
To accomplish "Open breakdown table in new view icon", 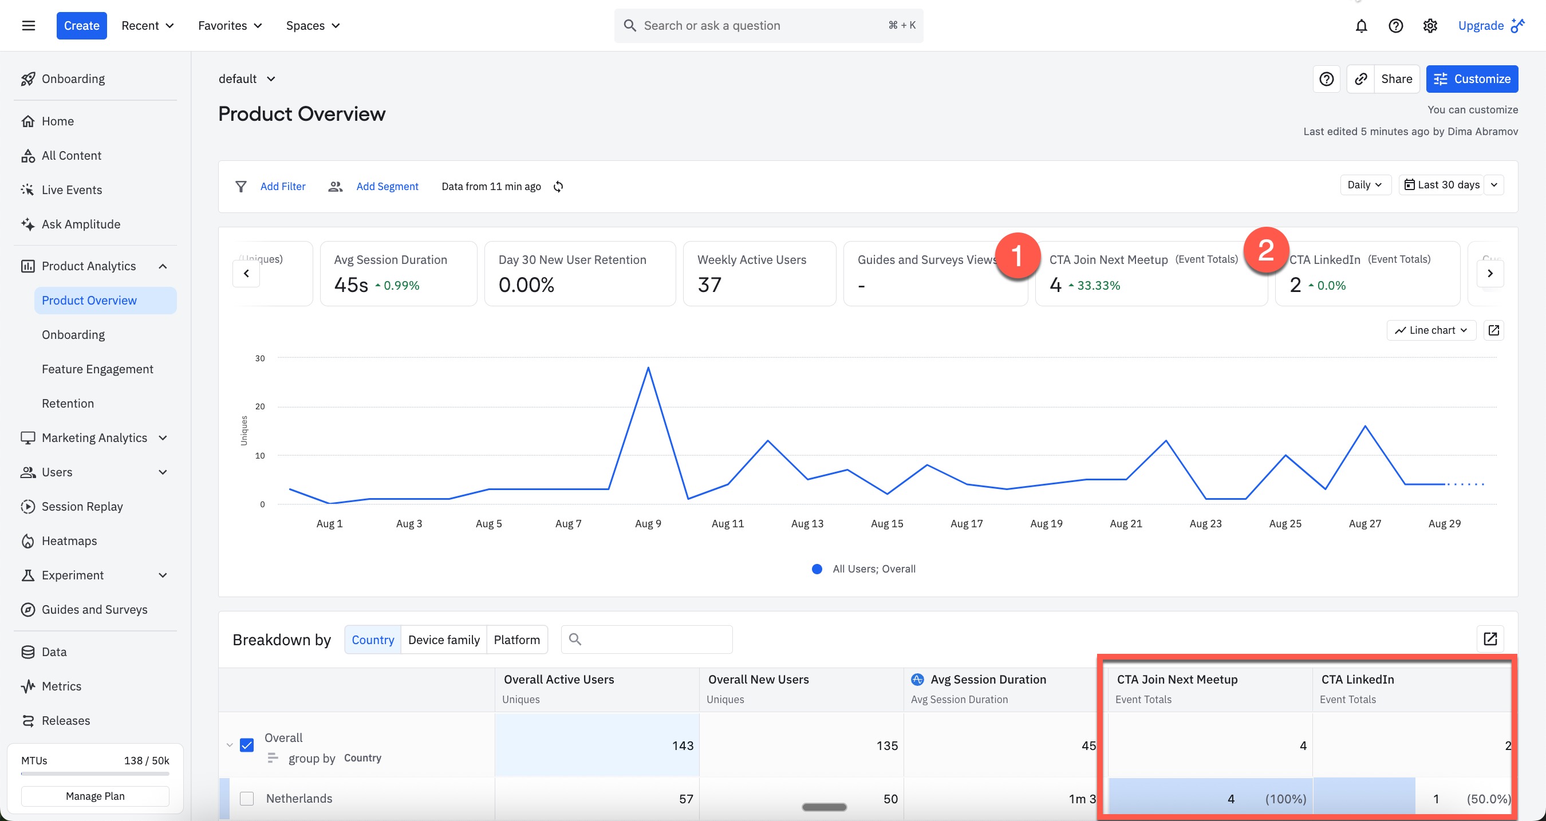I will [1489, 638].
